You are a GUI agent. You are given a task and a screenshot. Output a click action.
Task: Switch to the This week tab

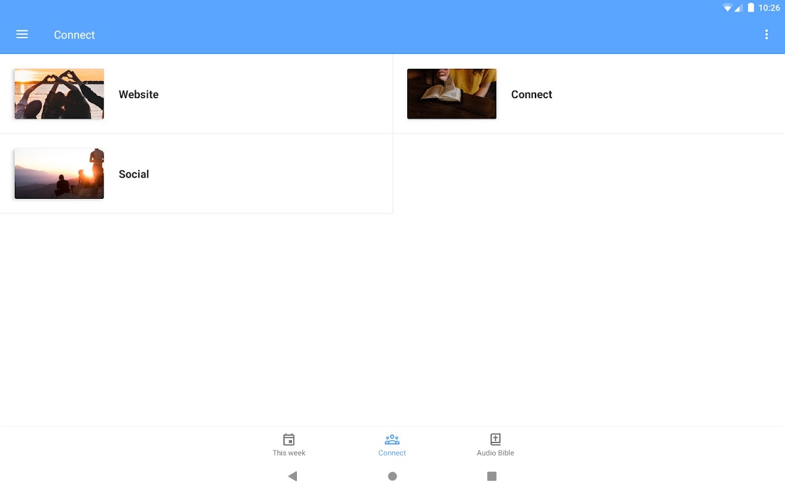pyautogui.click(x=289, y=446)
